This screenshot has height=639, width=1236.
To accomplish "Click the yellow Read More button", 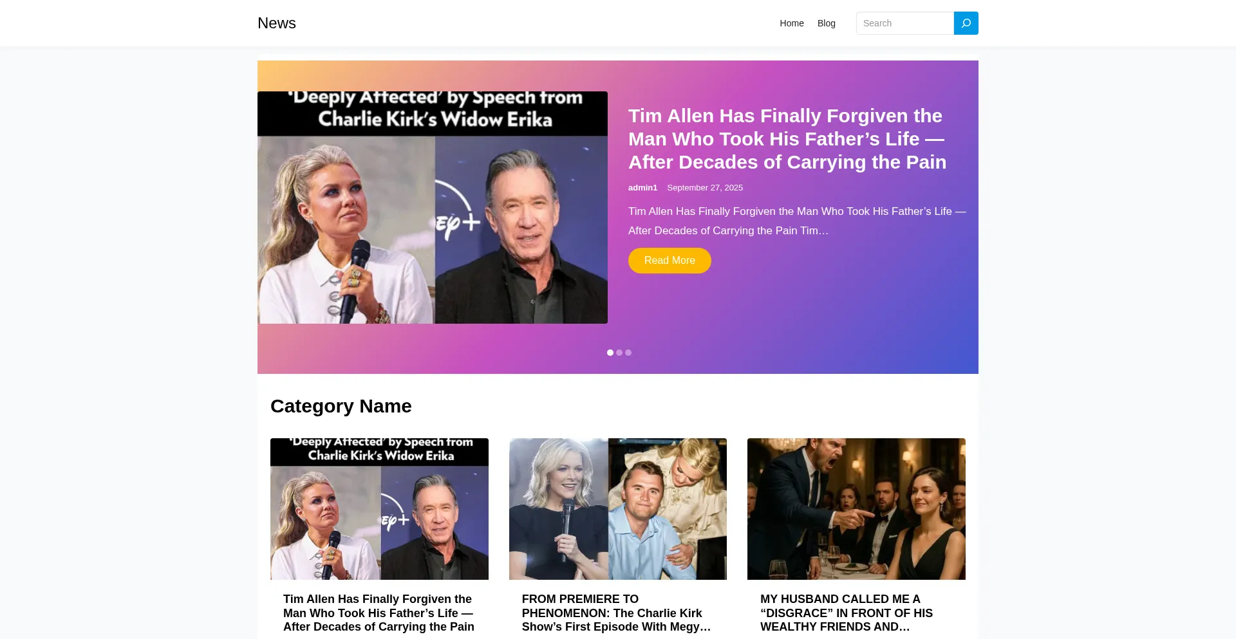I will (669, 261).
